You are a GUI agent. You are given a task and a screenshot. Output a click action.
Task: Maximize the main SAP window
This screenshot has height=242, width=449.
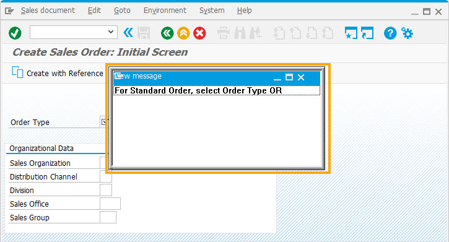(x=427, y=11)
